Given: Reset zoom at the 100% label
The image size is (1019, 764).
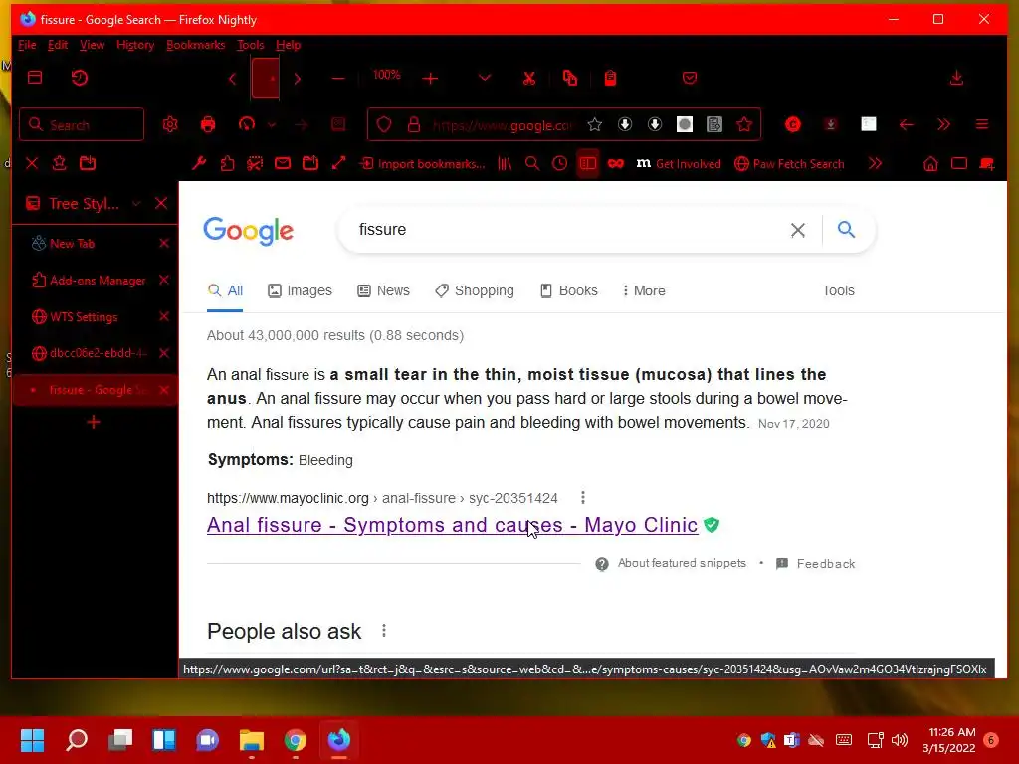Looking at the screenshot, I should pos(387,76).
